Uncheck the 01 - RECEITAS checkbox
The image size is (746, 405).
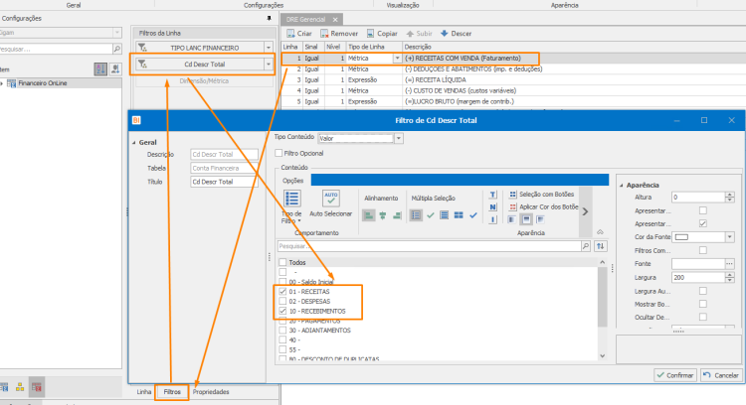(x=282, y=291)
